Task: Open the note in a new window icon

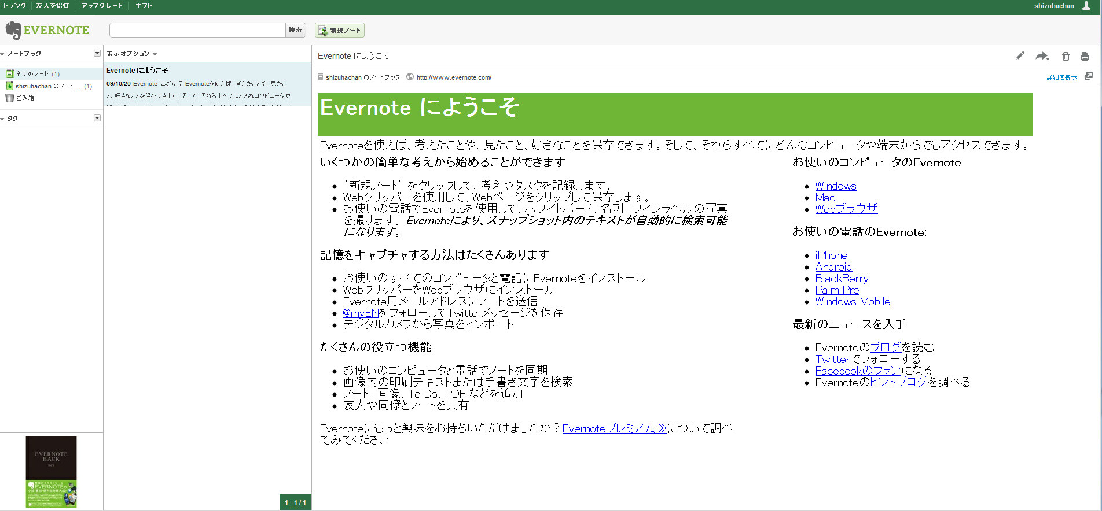Action: (1089, 76)
